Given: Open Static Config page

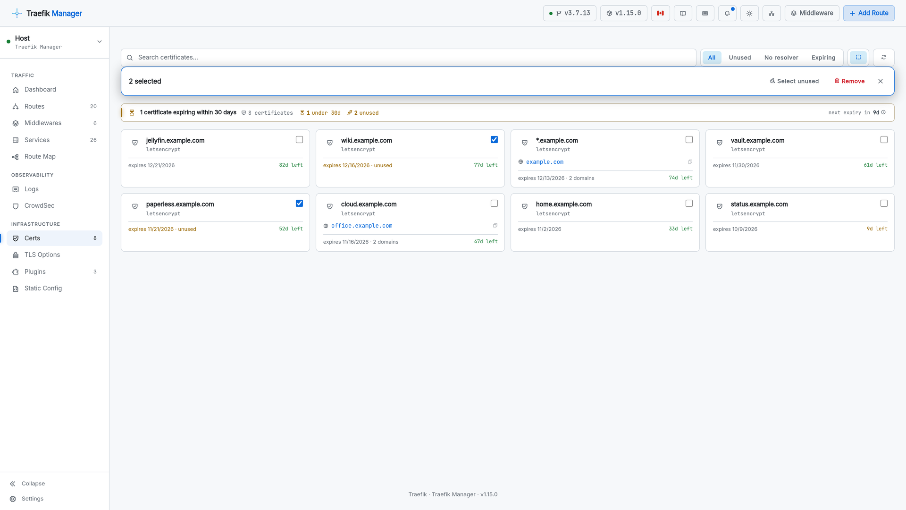Looking at the screenshot, I should [x=55, y=289].
